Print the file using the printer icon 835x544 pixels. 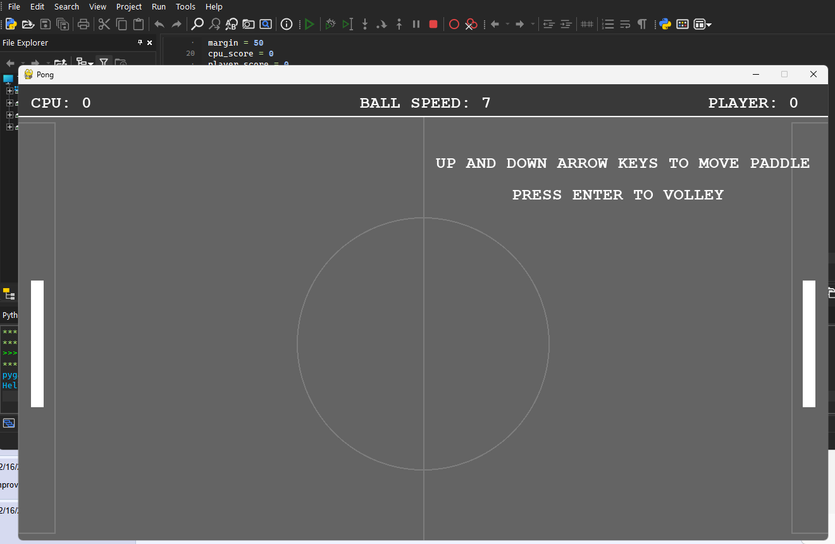(83, 24)
